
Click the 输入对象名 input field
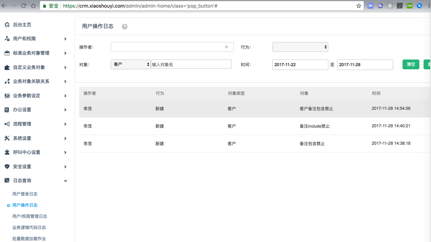click(191, 64)
